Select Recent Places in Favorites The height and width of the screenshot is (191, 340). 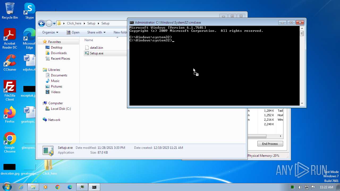pos(61,59)
